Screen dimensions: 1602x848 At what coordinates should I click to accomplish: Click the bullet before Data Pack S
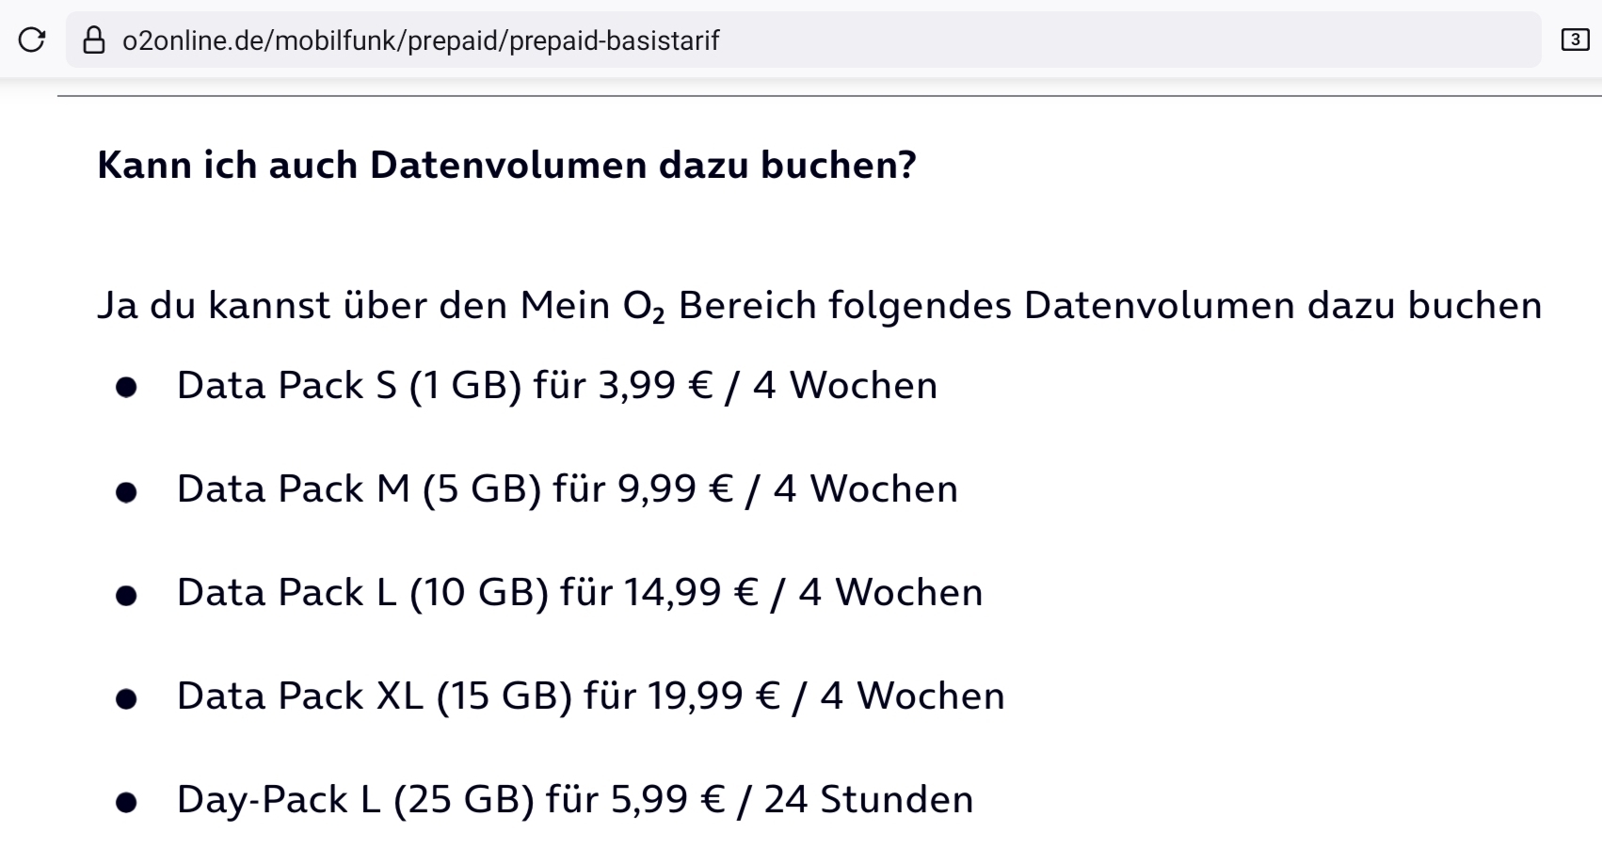(x=126, y=388)
